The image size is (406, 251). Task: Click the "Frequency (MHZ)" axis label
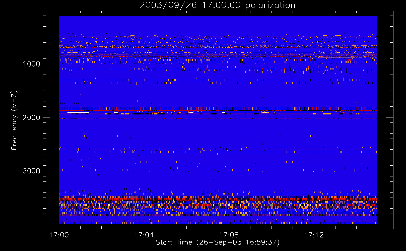tap(14, 120)
